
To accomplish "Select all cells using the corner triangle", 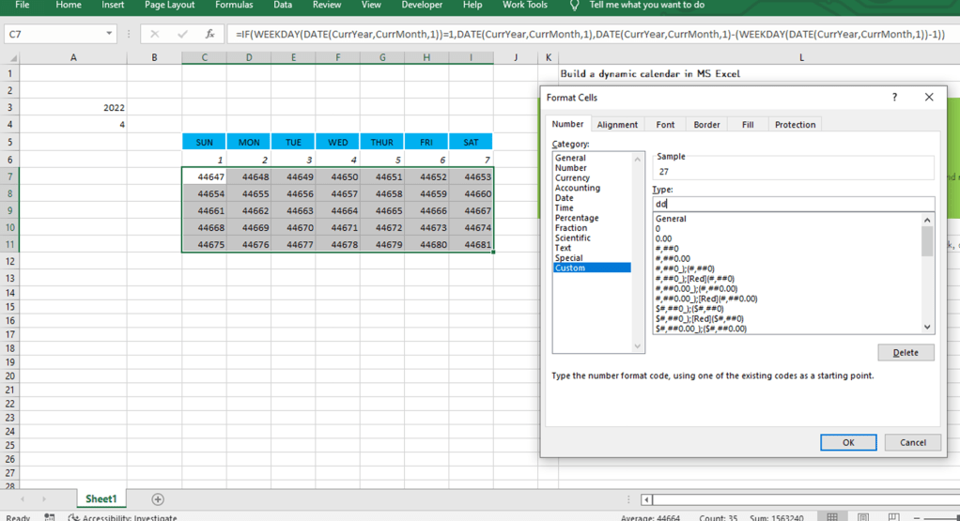I will point(13,58).
